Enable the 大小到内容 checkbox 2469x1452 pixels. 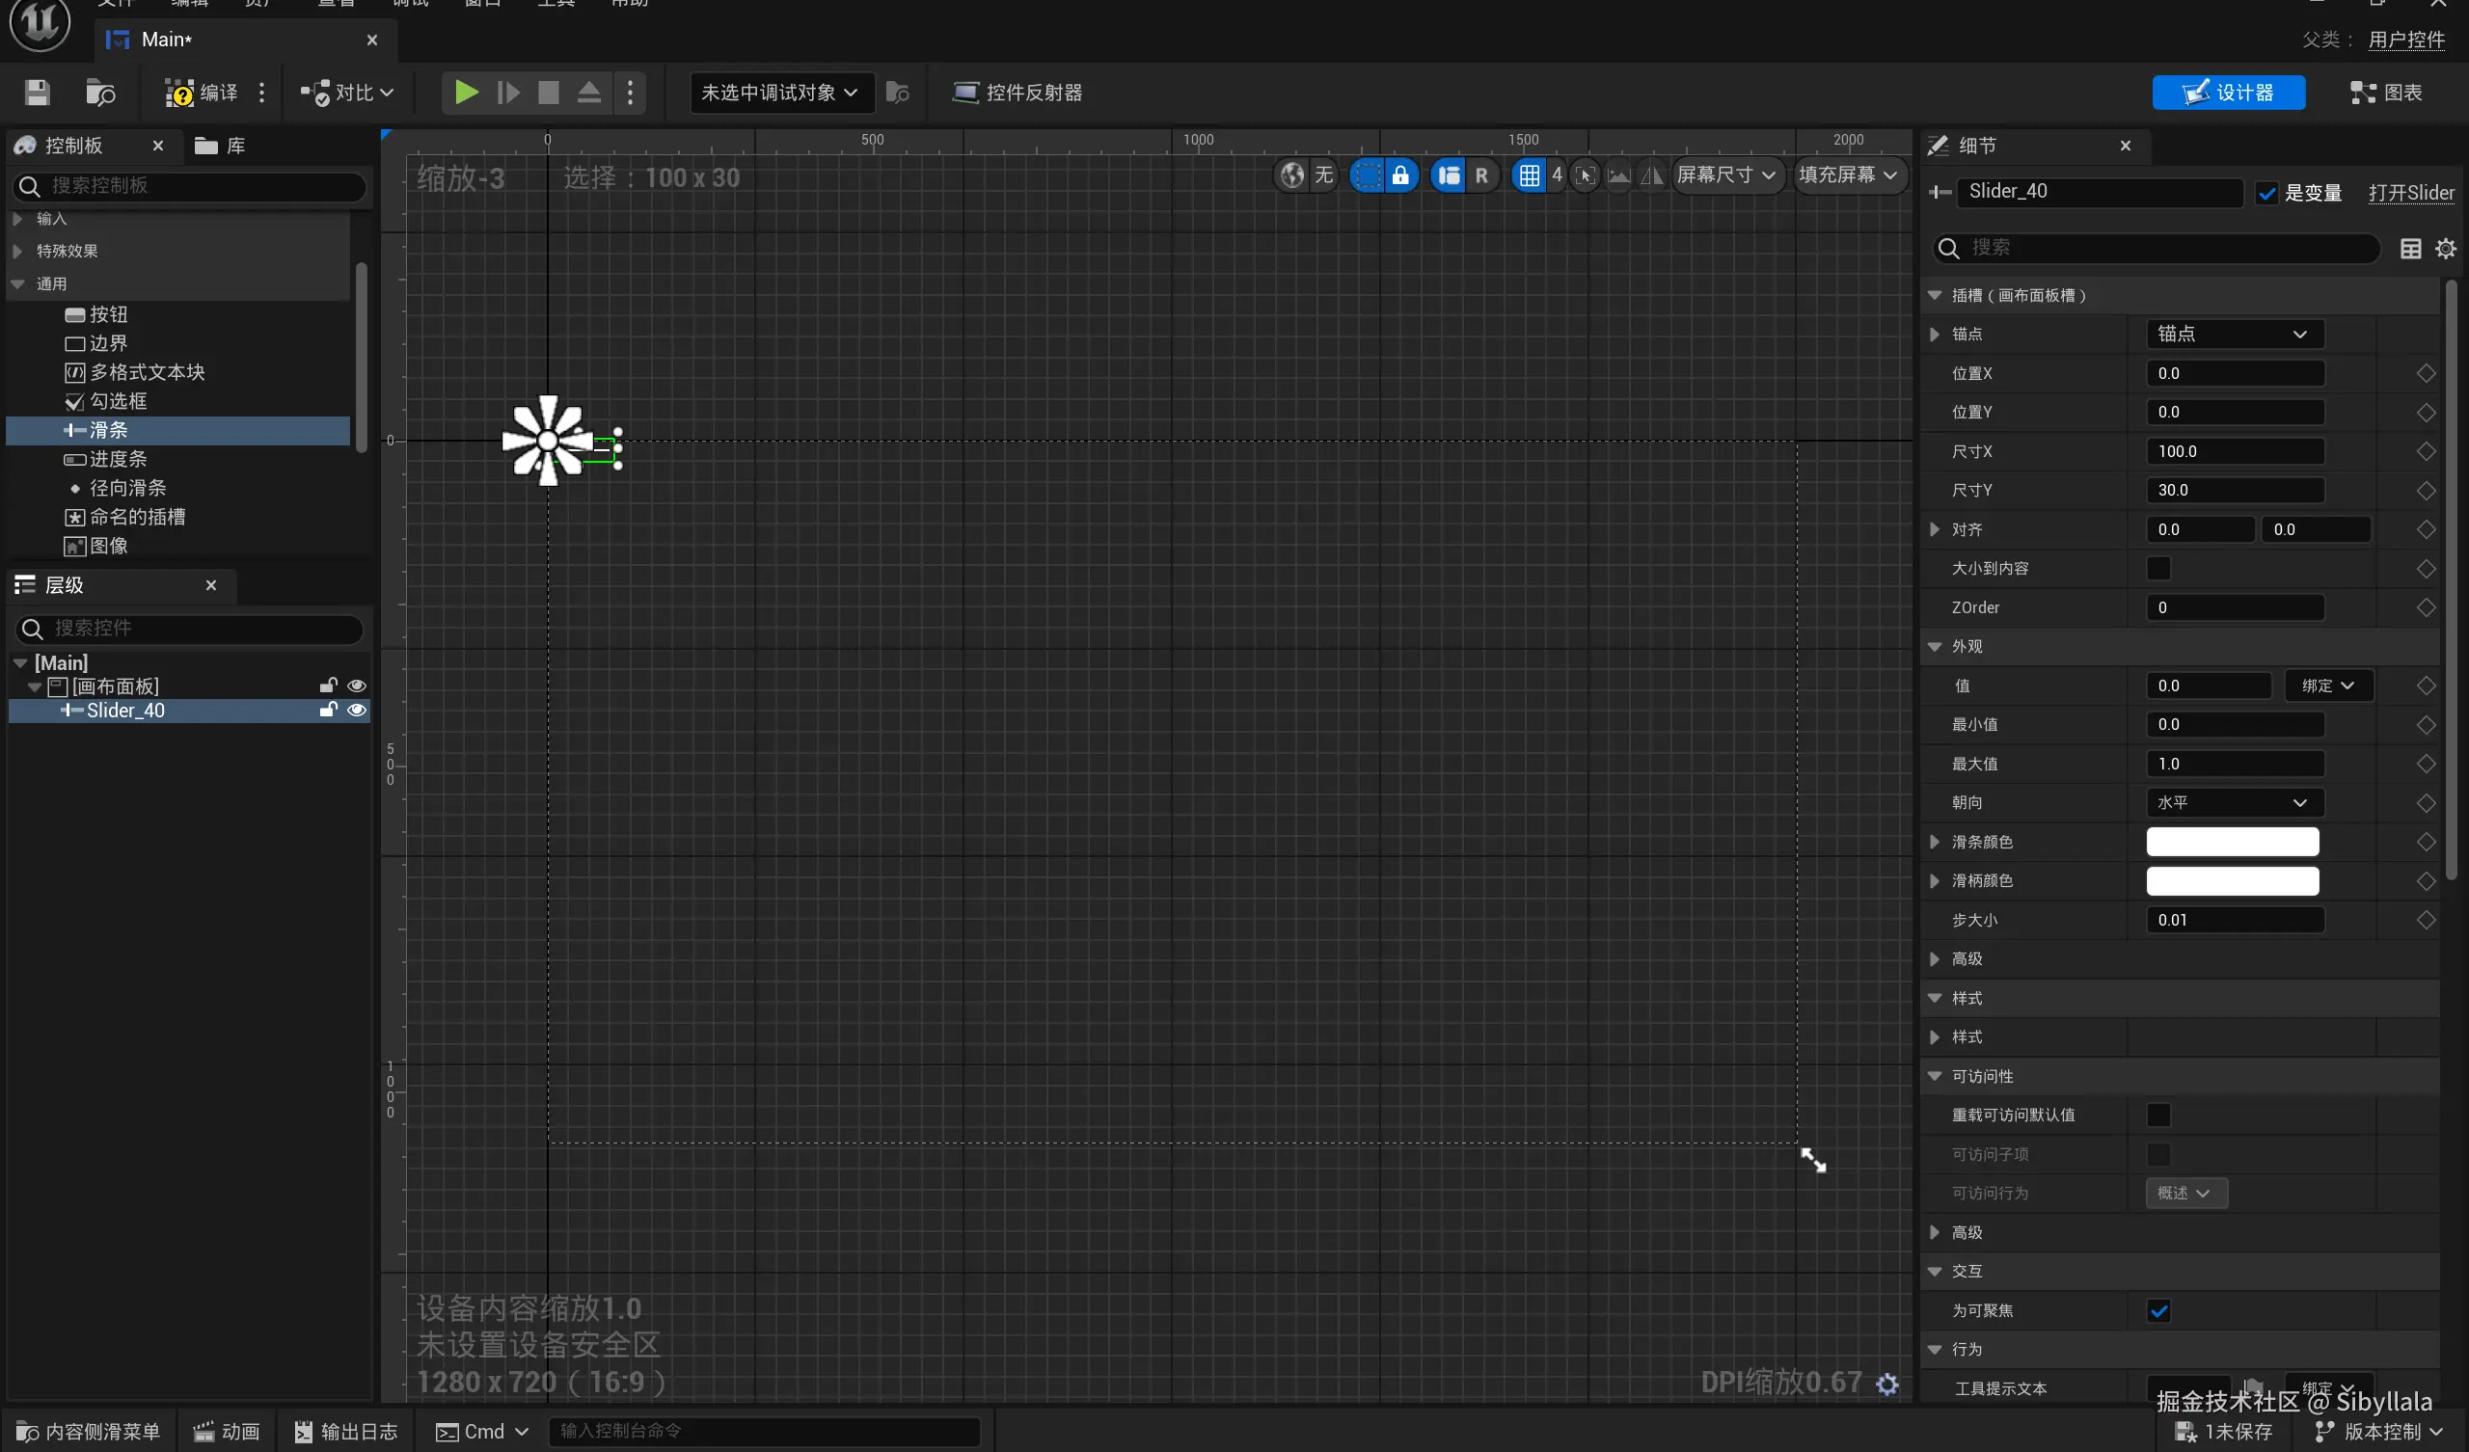click(x=2158, y=568)
